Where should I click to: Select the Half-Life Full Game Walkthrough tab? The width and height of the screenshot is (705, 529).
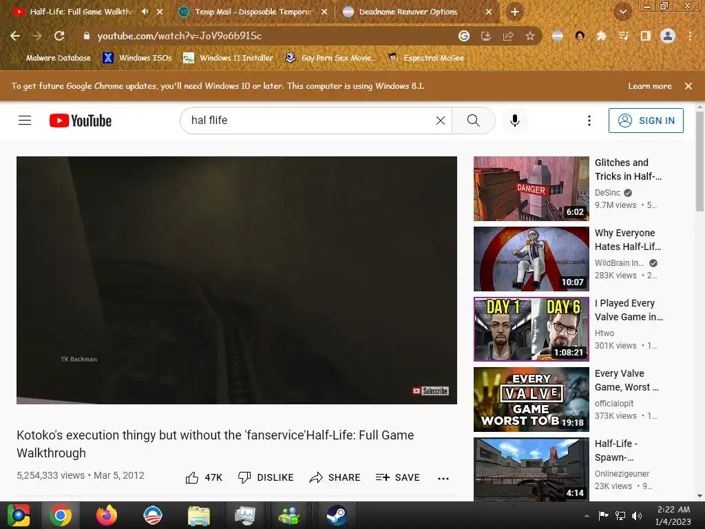(81, 12)
